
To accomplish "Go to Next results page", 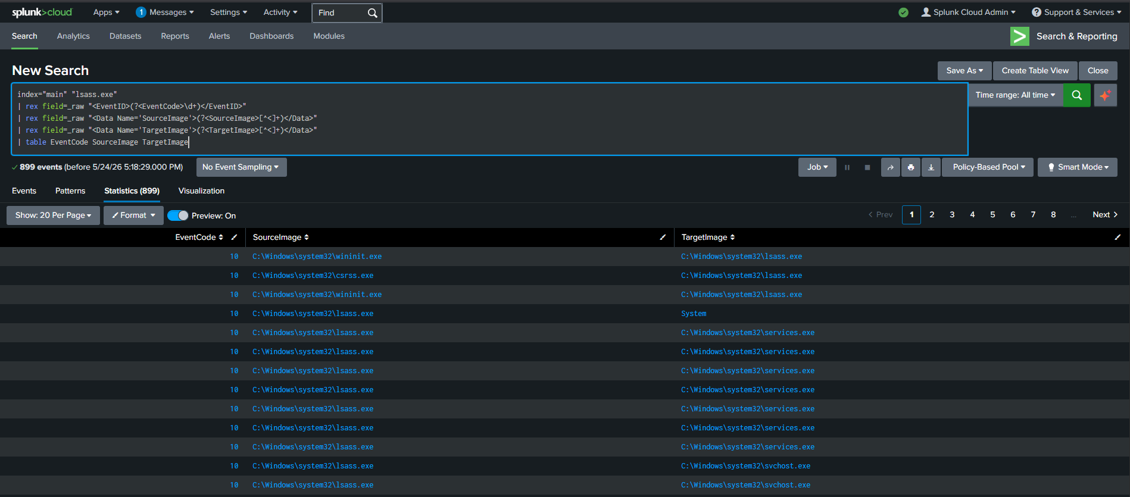I will point(1105,215).
